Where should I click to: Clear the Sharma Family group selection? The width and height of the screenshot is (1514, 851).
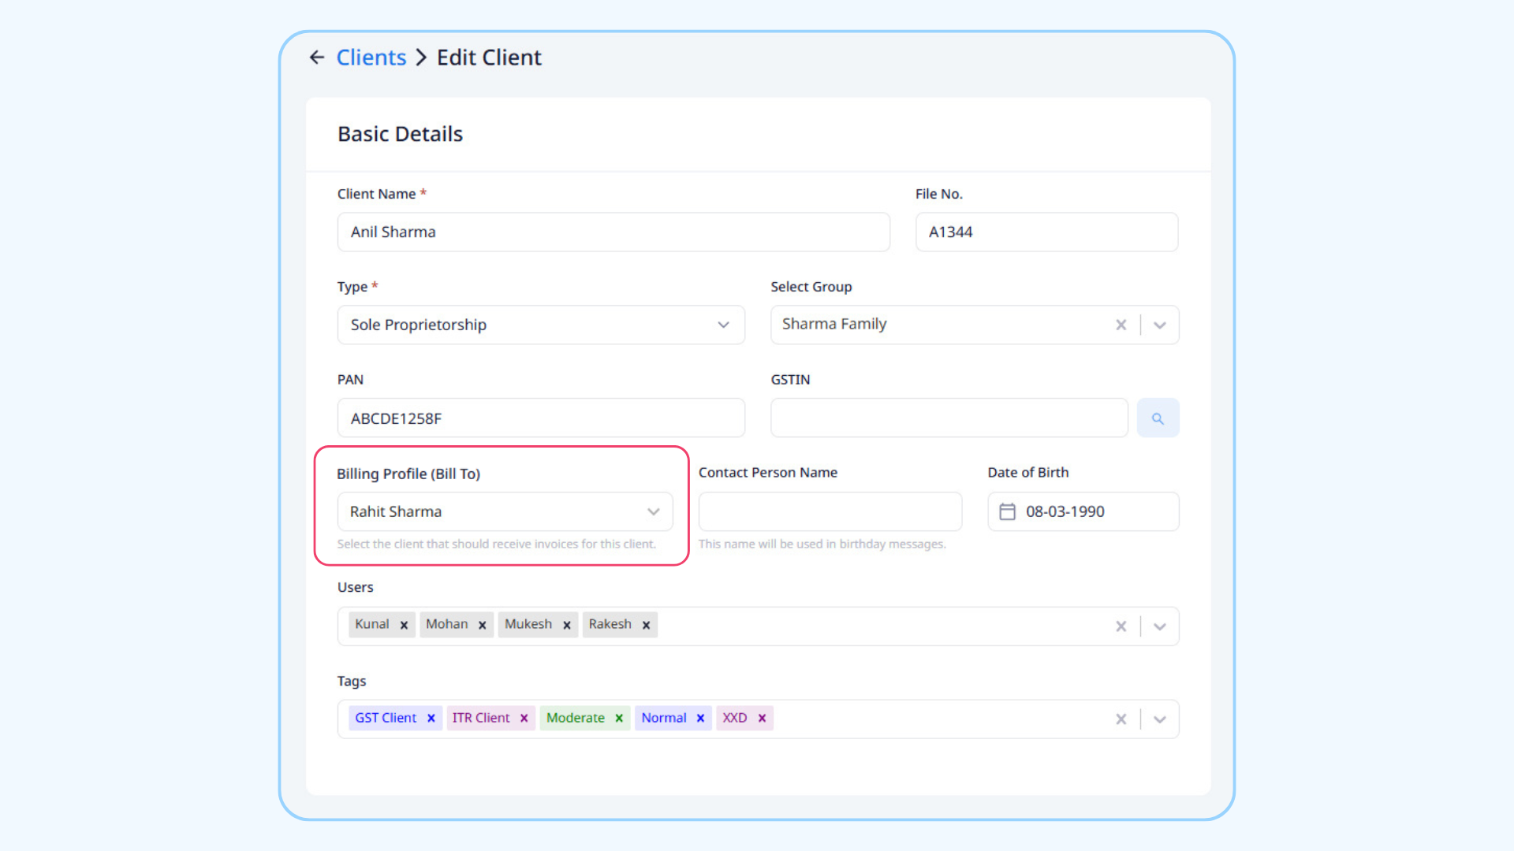1121,325
